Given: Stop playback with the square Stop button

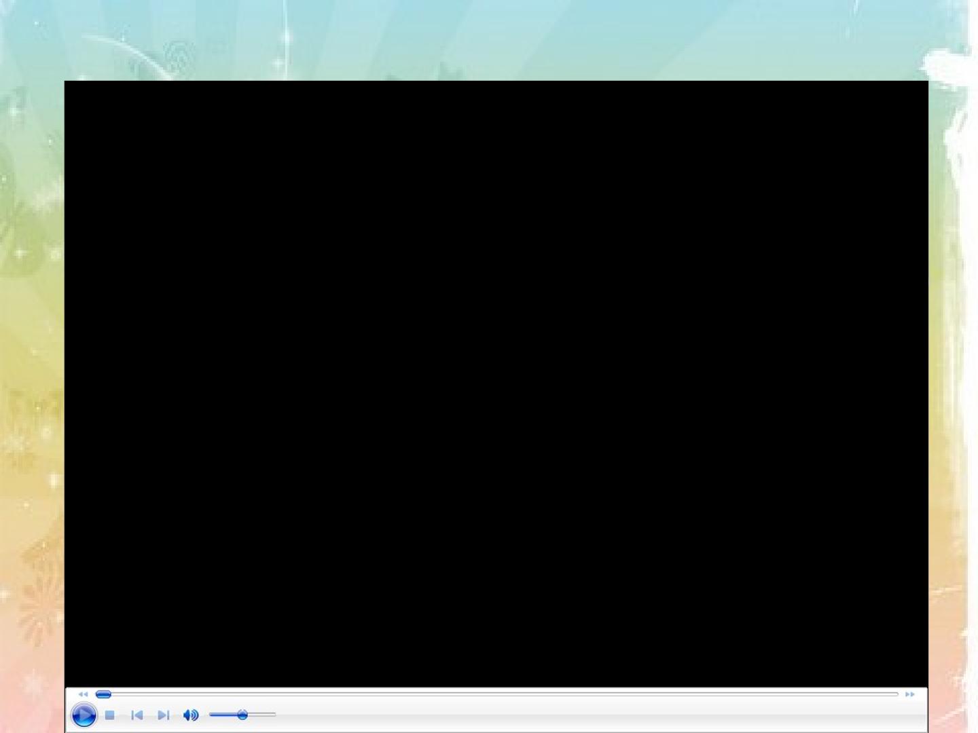Looking at the screenshot, I should (x=110, y=715).
